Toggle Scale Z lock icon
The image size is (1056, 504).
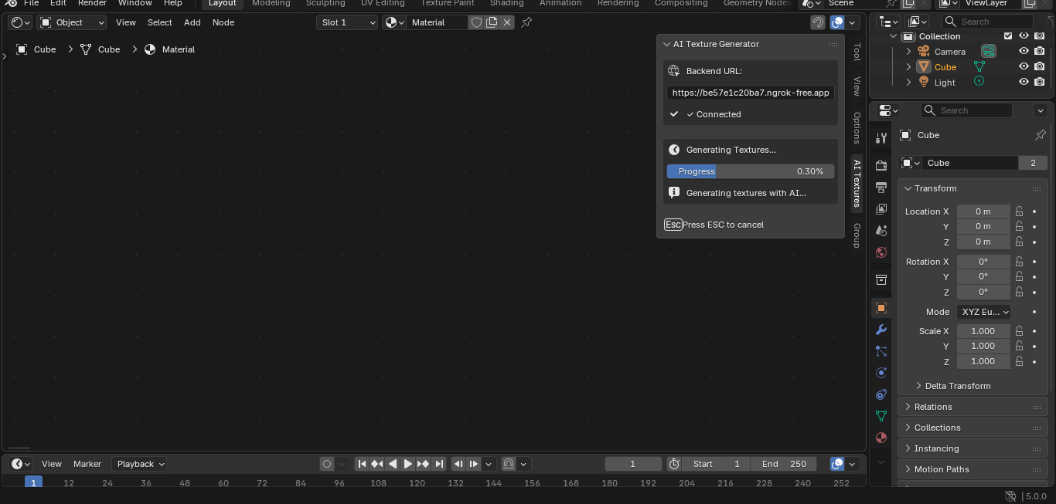pyautogui.click(x=1020, y=361)
